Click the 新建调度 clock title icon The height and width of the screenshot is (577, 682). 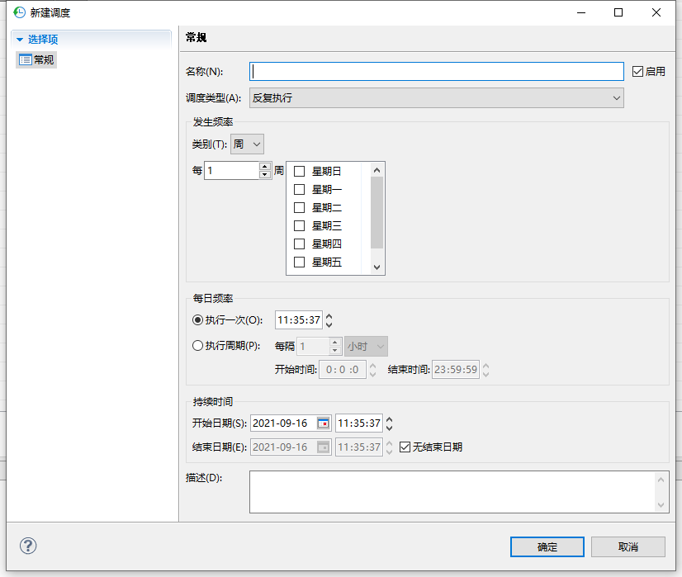tap(19, 12)
